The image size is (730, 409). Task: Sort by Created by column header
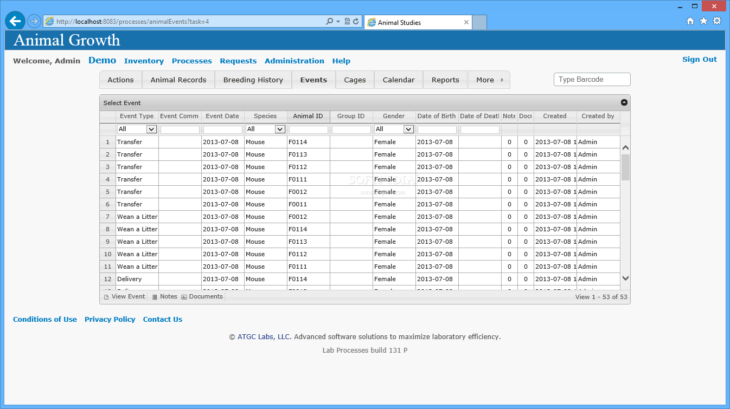[598, 116]
